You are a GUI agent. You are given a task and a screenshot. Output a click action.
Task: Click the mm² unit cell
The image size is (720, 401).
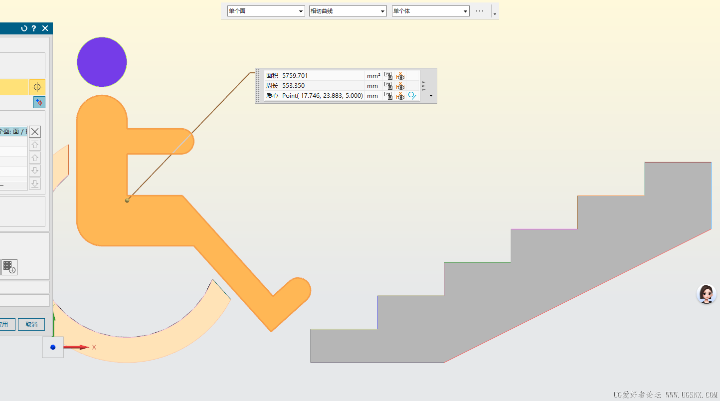(373, 76)
